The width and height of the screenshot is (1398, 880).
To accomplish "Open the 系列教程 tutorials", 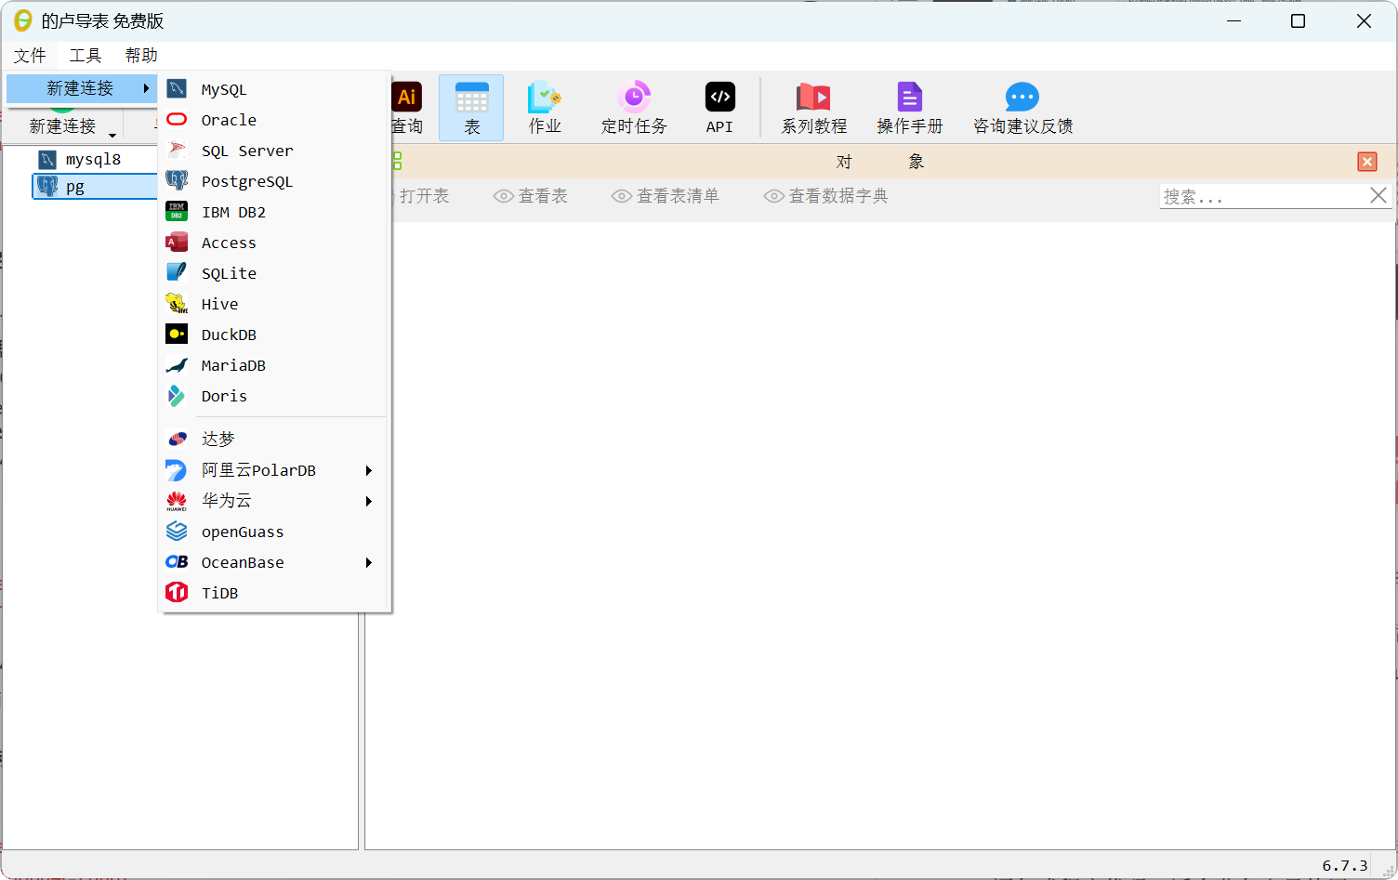I will [x=814, y=108].
